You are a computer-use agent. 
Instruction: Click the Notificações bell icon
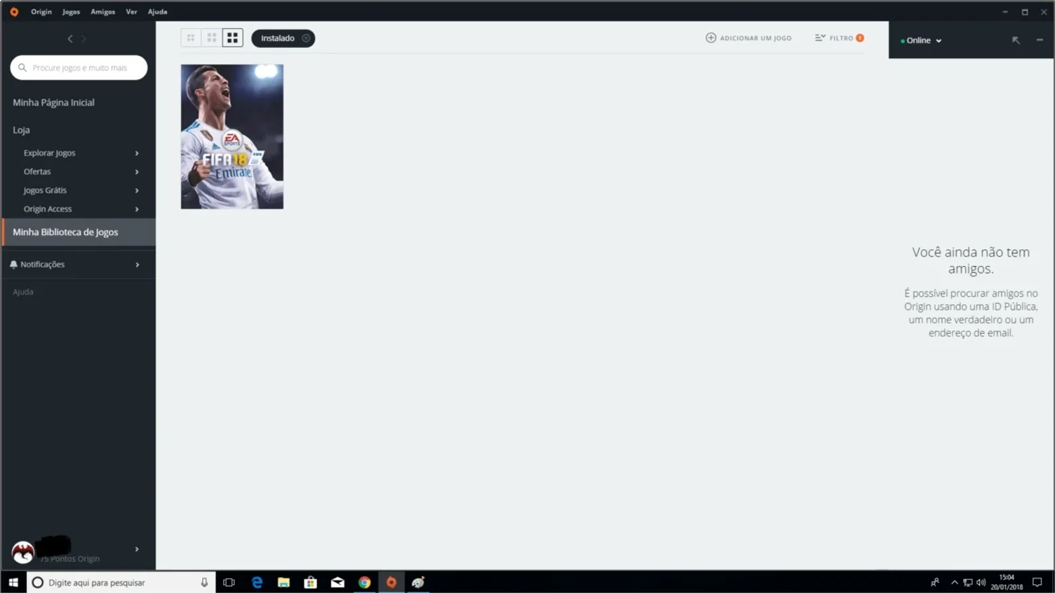click(x=14, y=265)
